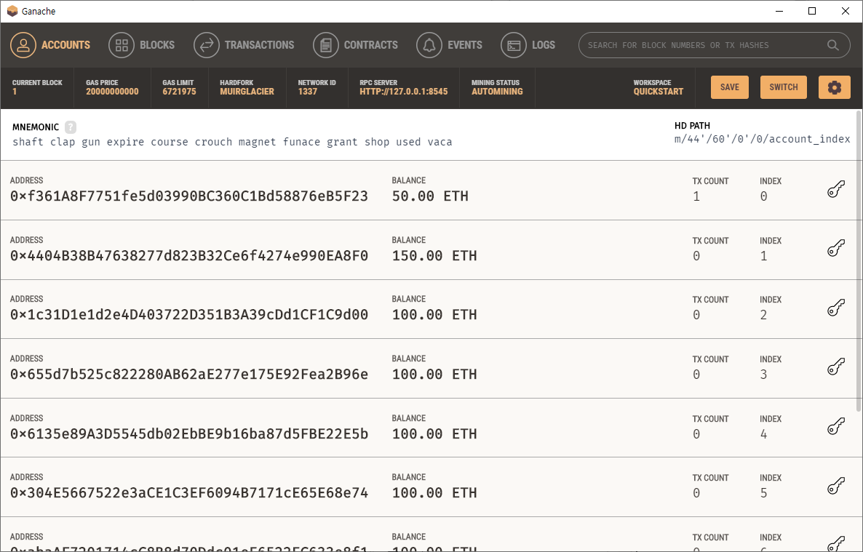Click address 0×4404B38B47638277d823B32Ce6f4274e990EA8F0
Screen dimensions: 863x552
[x=188, y=256]
